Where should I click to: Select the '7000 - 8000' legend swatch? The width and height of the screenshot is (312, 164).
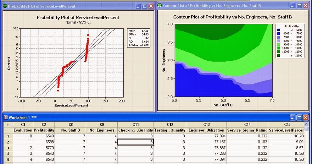tap(279, 37)
